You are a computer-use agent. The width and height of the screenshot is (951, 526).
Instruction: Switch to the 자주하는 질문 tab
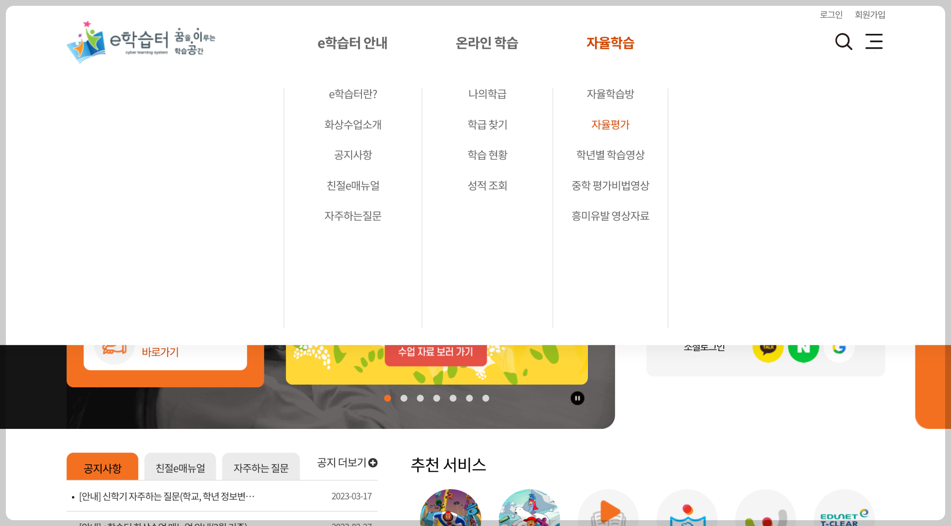[261, 468]
